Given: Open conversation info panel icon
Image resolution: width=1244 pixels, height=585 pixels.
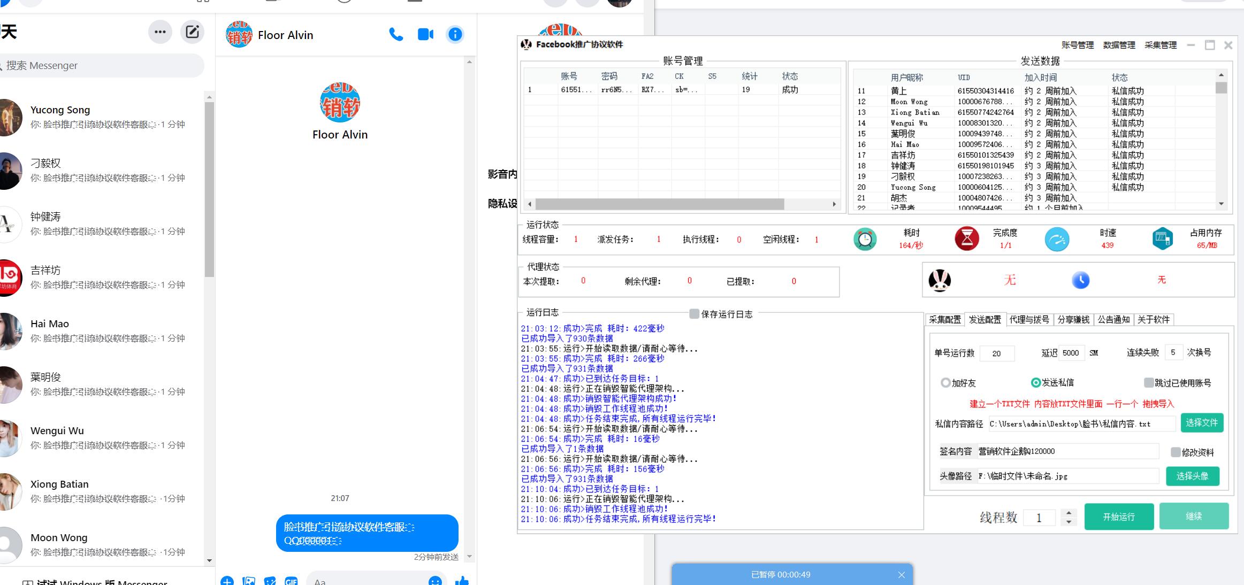Looking at the screenshot, I should coord(455,35).
